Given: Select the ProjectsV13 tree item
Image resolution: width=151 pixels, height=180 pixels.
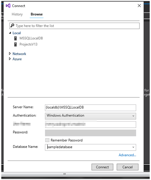Looking at the screenshot, I should [x=28, y=44].
